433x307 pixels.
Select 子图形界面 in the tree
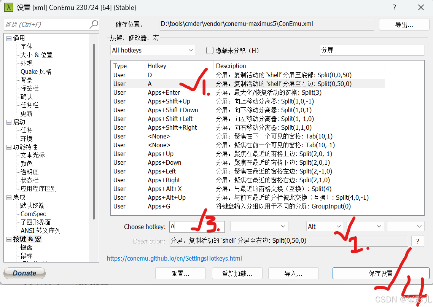35,222
